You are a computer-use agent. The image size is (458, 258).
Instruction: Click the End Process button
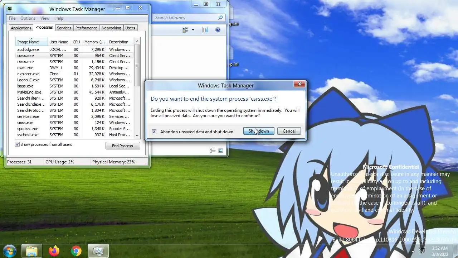click(x=122, y=146)
